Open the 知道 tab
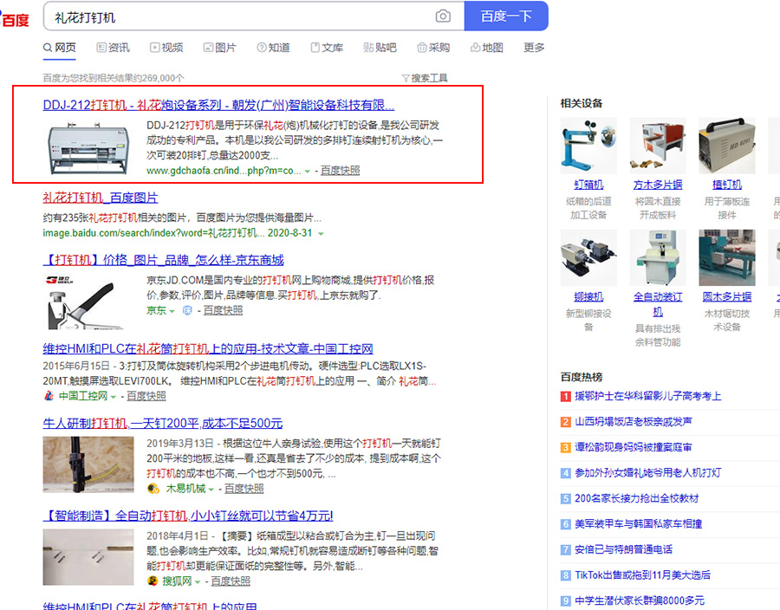The image size is (780, 610). (273, 48)
